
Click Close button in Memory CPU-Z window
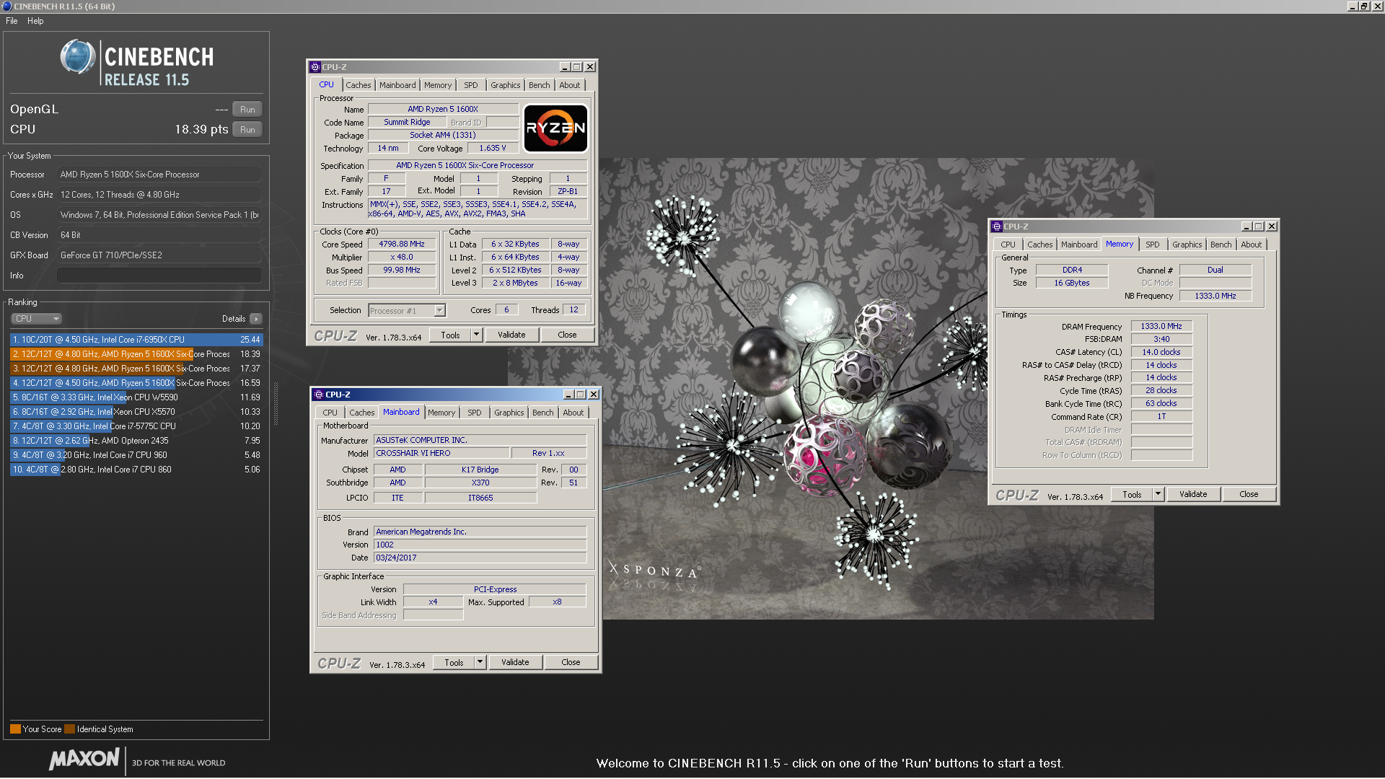click(1249, 495)
